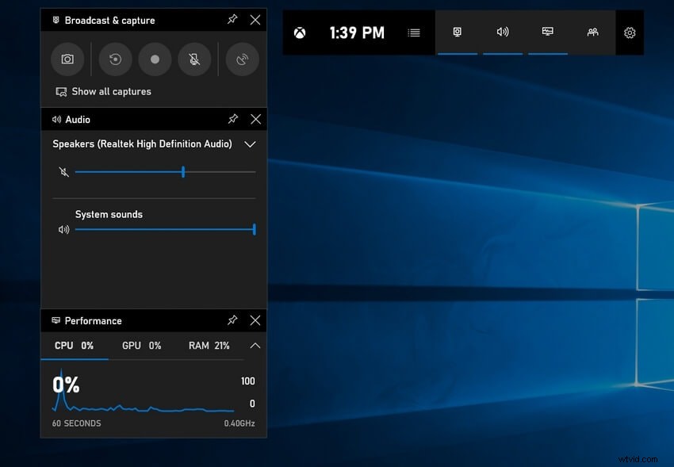
Task: Mute System sounds speaker icon
Action: click(x=64, y=229)
